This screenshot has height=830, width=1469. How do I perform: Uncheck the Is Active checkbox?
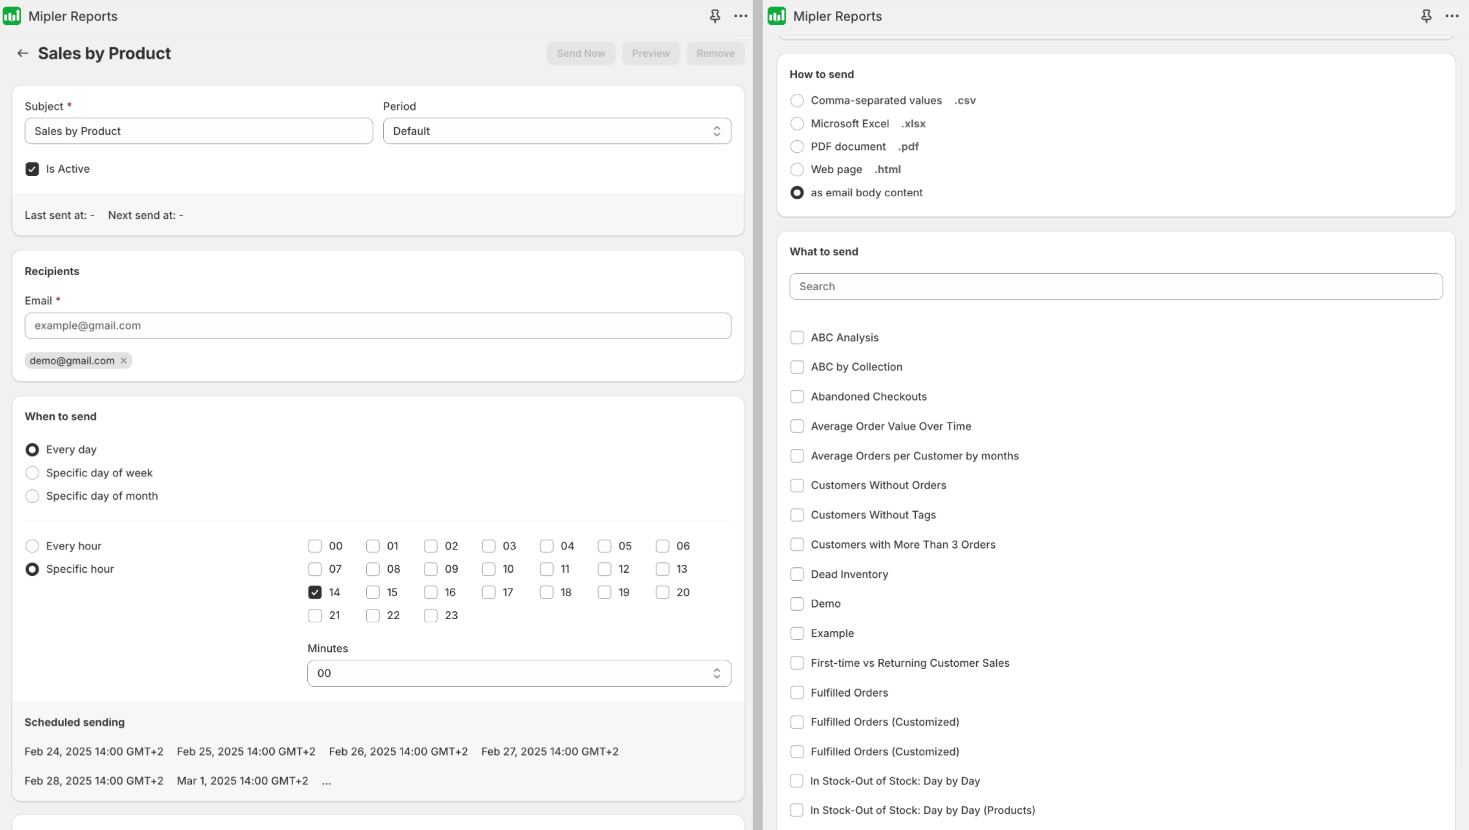pos(32,169)
